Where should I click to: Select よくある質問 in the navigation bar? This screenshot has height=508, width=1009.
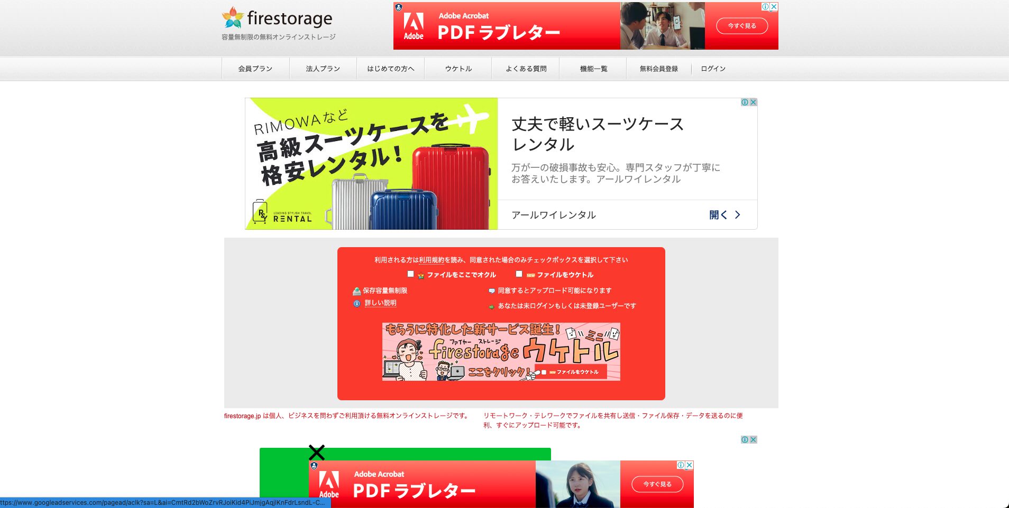(527, 68)
